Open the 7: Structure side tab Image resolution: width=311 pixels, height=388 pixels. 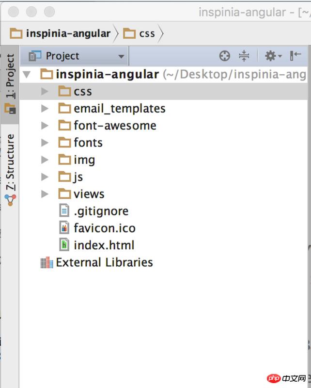10,169
